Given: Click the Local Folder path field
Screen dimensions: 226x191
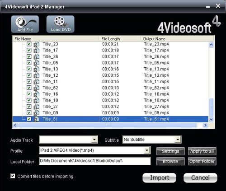Looking at the screenshot, I should [94, 161].
